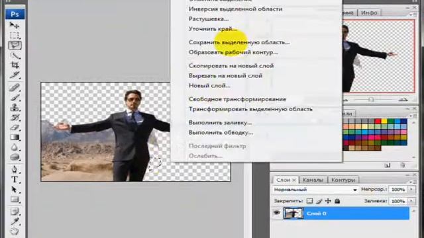Choose Трансформировать выделенную область menu item

tap(250, 109)
